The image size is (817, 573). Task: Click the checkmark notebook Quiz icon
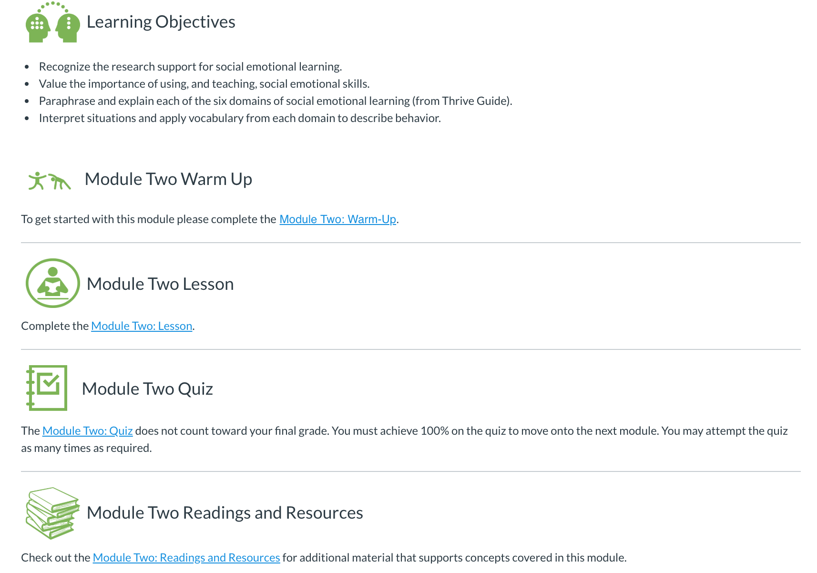[x=47, y=388]
